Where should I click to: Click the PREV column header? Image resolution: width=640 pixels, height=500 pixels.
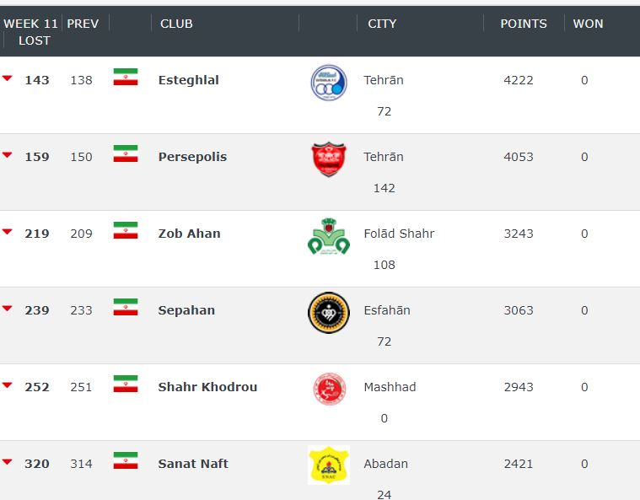[x=83, y=24]
